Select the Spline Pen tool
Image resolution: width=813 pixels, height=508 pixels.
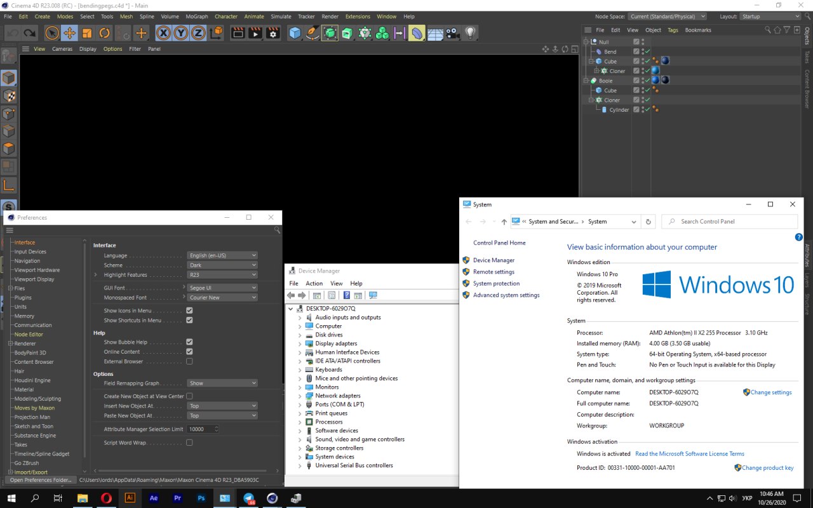pyautogui.click(x=312, y=33)
